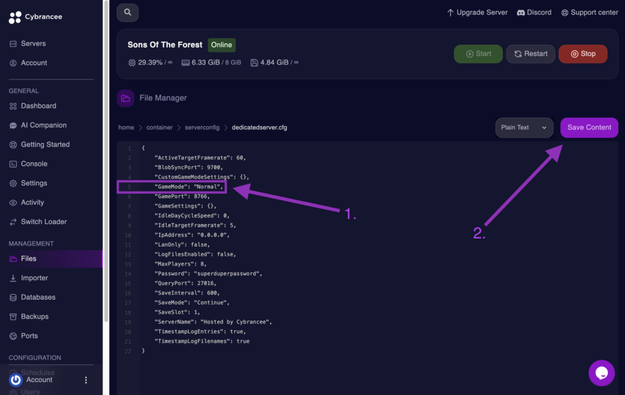Image resolution: width=625 pixels, height=395 pixels.
Task: Click the Switch Loader arrows icon
Action: pyautogui.click(x=13, y=222)
